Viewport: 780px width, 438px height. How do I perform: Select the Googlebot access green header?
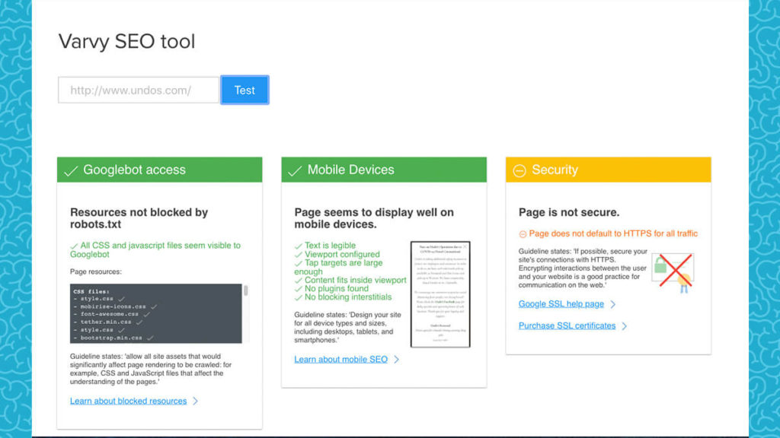(159, 170)
